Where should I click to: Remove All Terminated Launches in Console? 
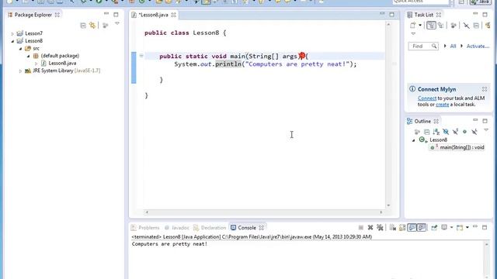(380, 227)
